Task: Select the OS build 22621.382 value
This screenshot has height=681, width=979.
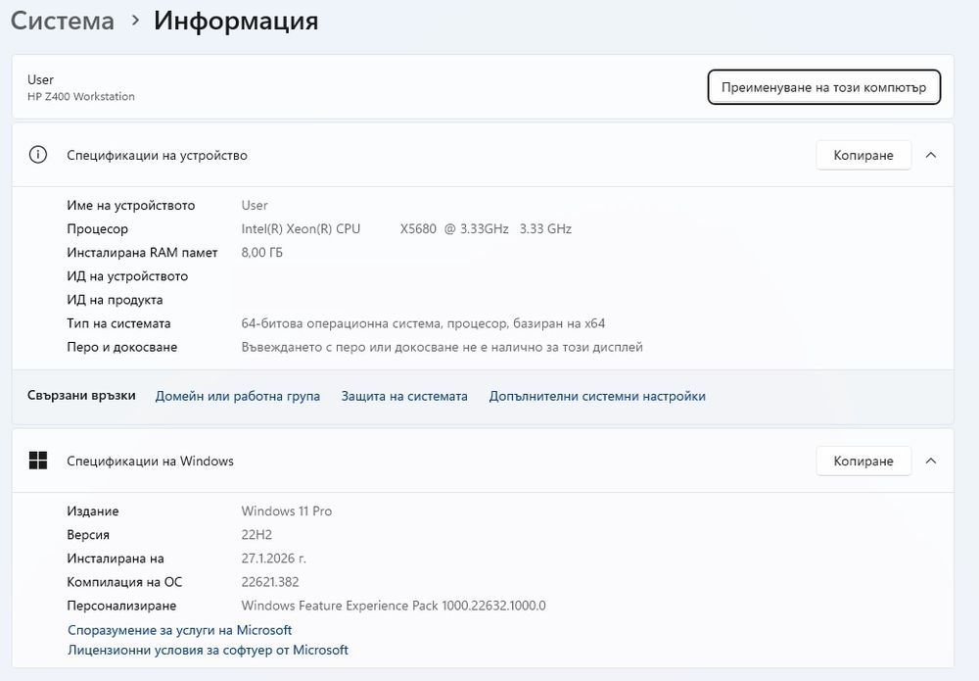Action: [270, 582]
